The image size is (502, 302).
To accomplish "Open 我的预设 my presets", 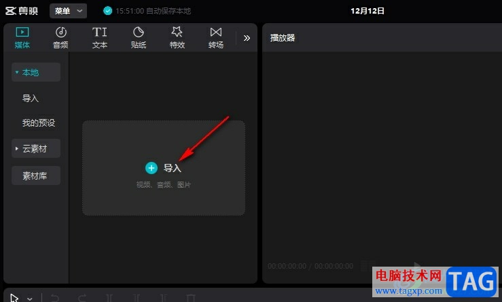I will [x=39, y=122].
